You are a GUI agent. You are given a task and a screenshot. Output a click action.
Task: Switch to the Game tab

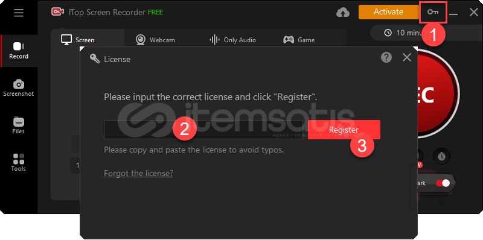pyautogui.click(x=299, y=40)
